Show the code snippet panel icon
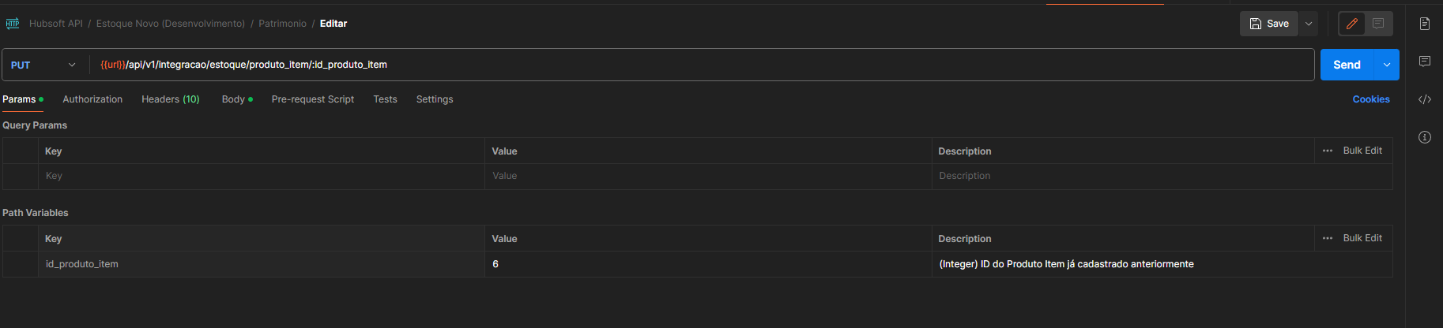Image resolution: width=1443 pixels, height=328 pixels. tap(1425, 99)
